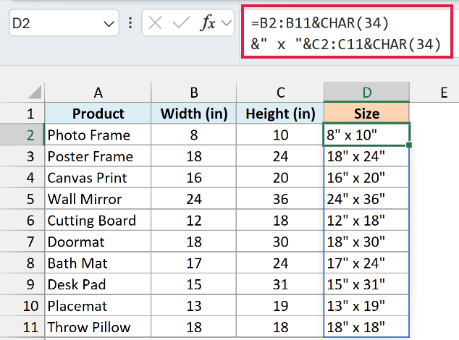Click the Select All corner triangle
Viewport: 459px width, 340px height.
(x=35, y=92)
